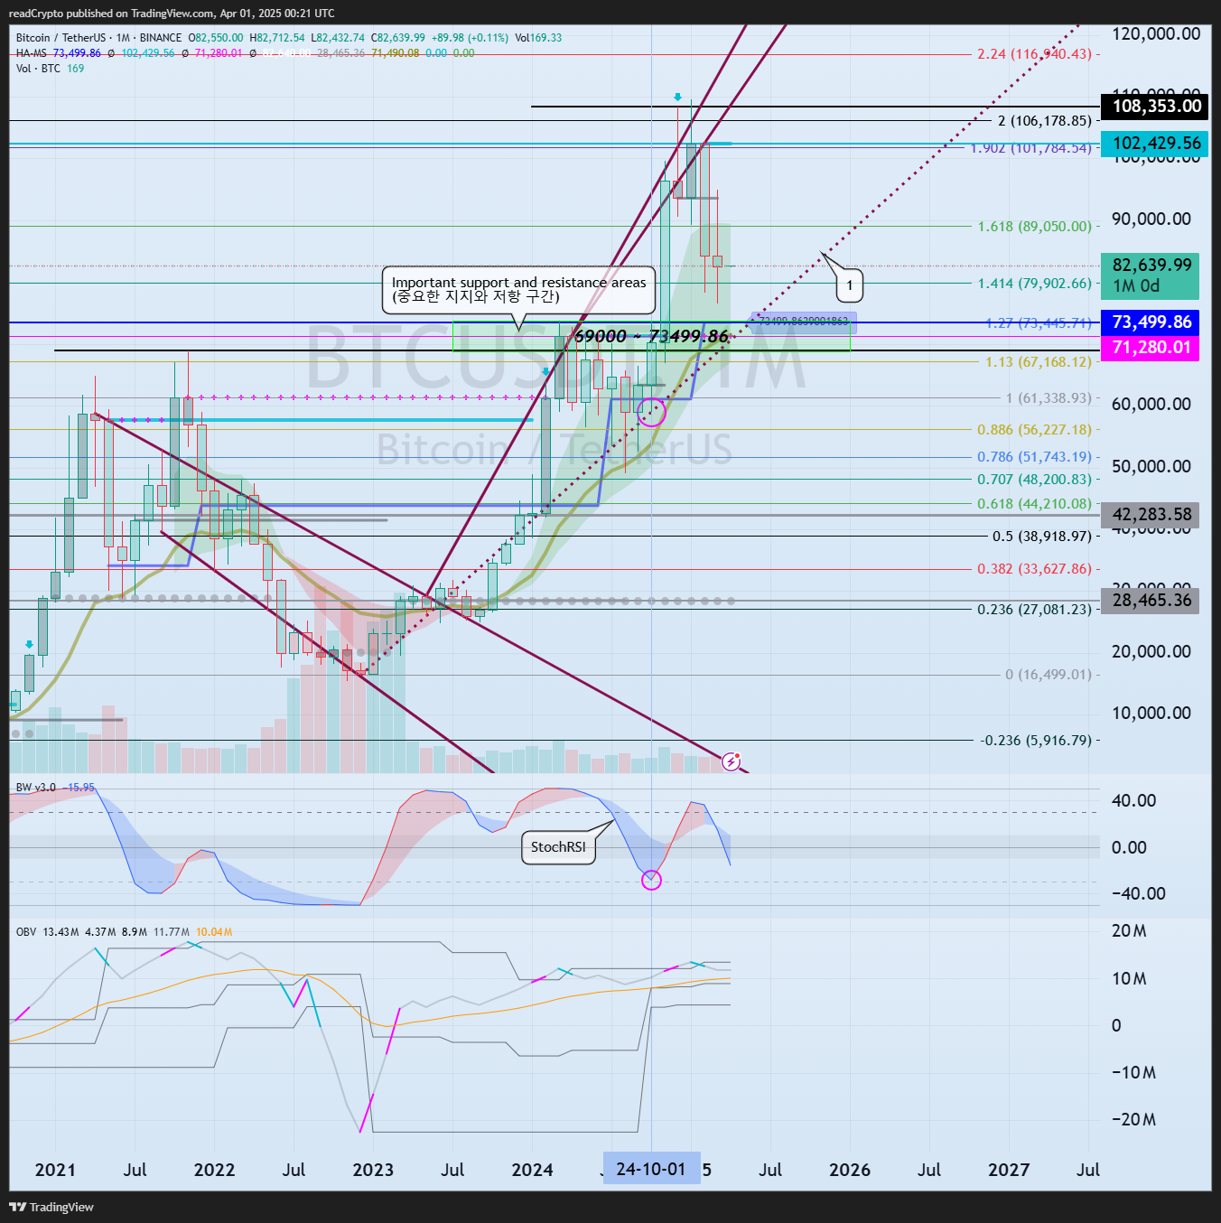Click the 2023 year label on time axis
This screenshot has width=1221, height=1223.
(373, 1170)
